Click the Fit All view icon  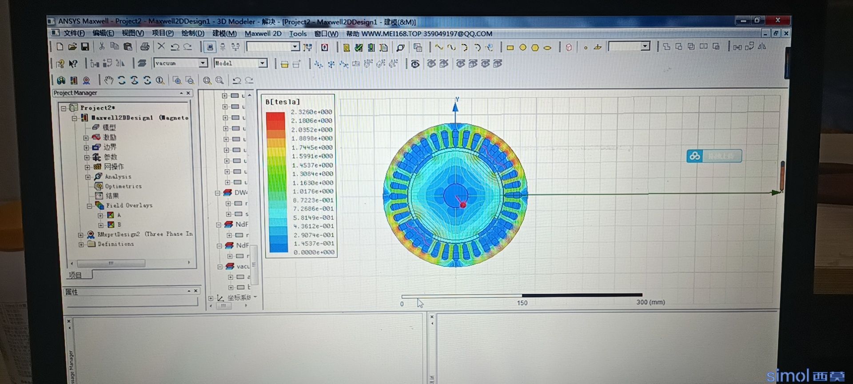tap(207, 80)
